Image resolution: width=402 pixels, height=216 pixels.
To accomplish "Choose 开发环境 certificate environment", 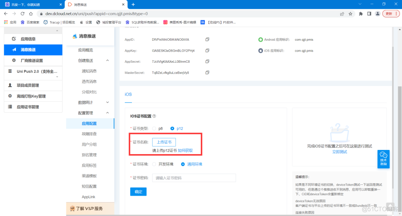I will (x=154, y=164).
